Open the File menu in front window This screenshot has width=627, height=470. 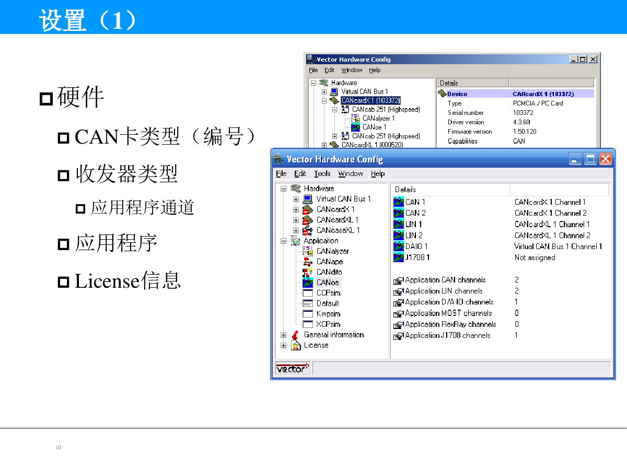pos(281,174)
